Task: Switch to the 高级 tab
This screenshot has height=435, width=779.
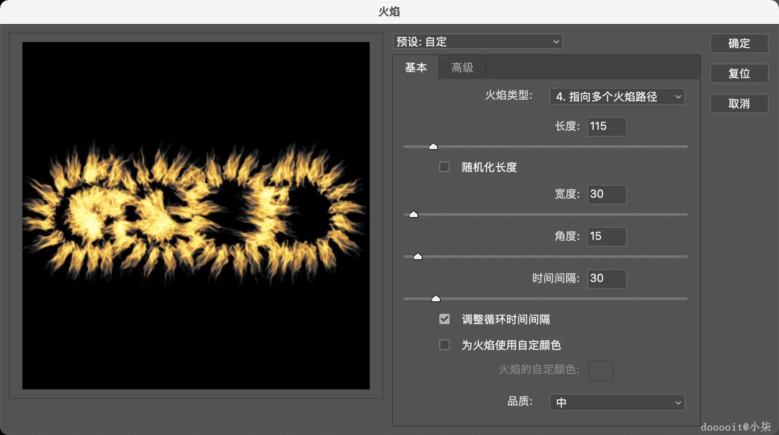Action: tap(461, 67)
